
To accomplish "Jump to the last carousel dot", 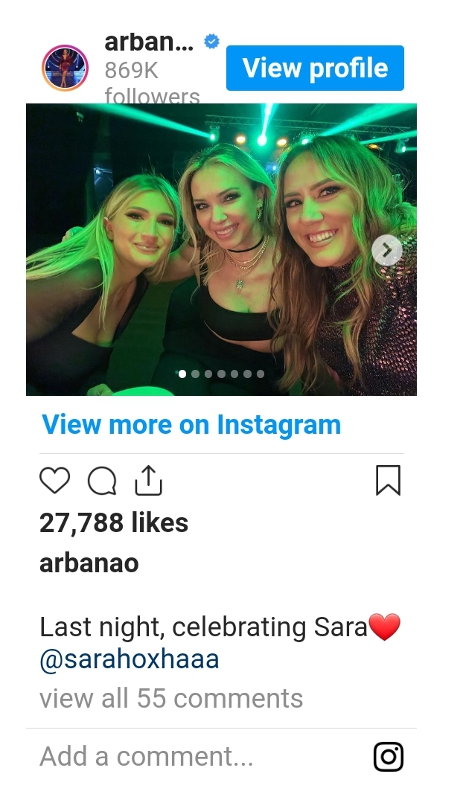I will pyautogui.click(x=261, y=374).
